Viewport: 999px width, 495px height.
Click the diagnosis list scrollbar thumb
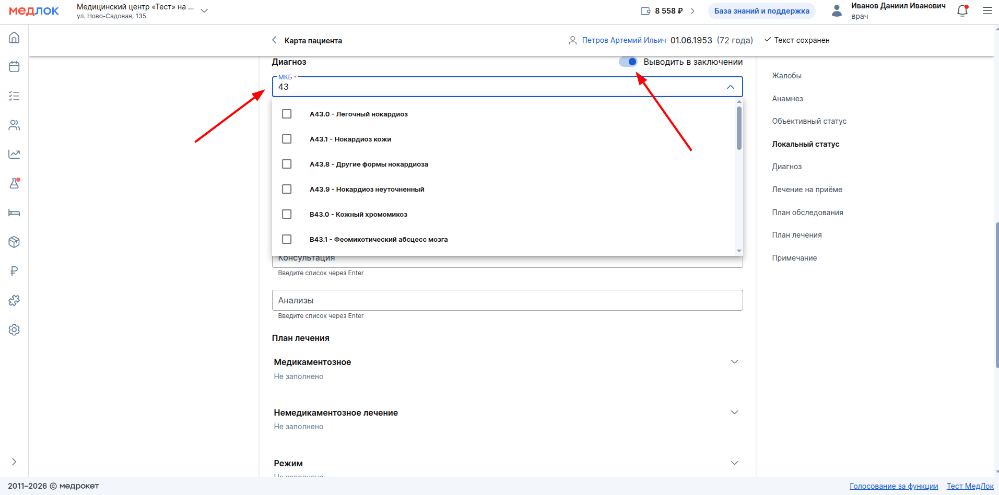click(x=739, y=128)
